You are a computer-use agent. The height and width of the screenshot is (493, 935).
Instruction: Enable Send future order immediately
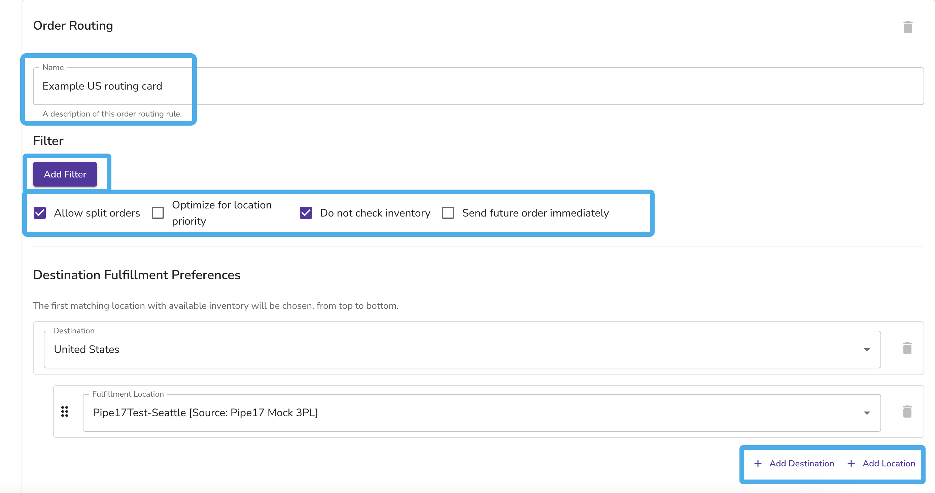coord(448,213)
